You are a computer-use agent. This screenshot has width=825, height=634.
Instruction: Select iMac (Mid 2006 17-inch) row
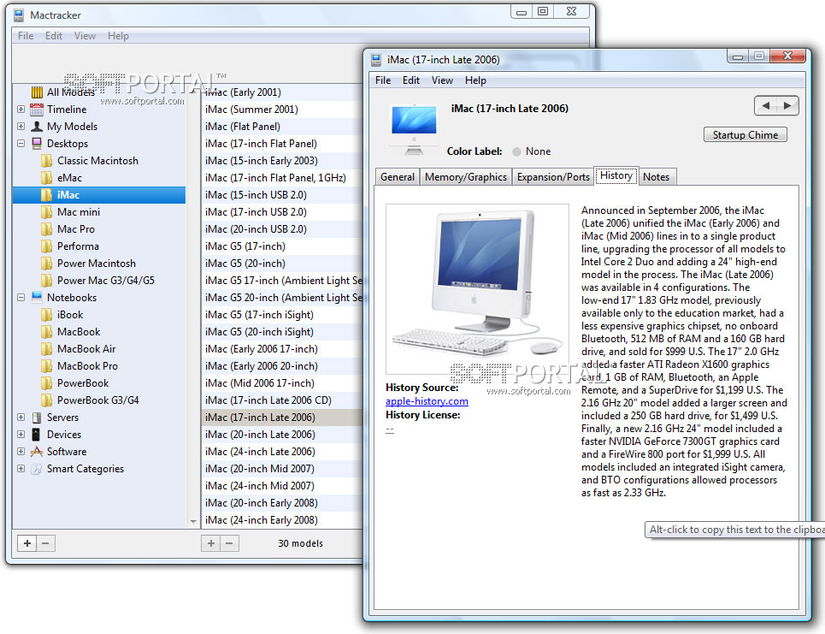point(282,383)
